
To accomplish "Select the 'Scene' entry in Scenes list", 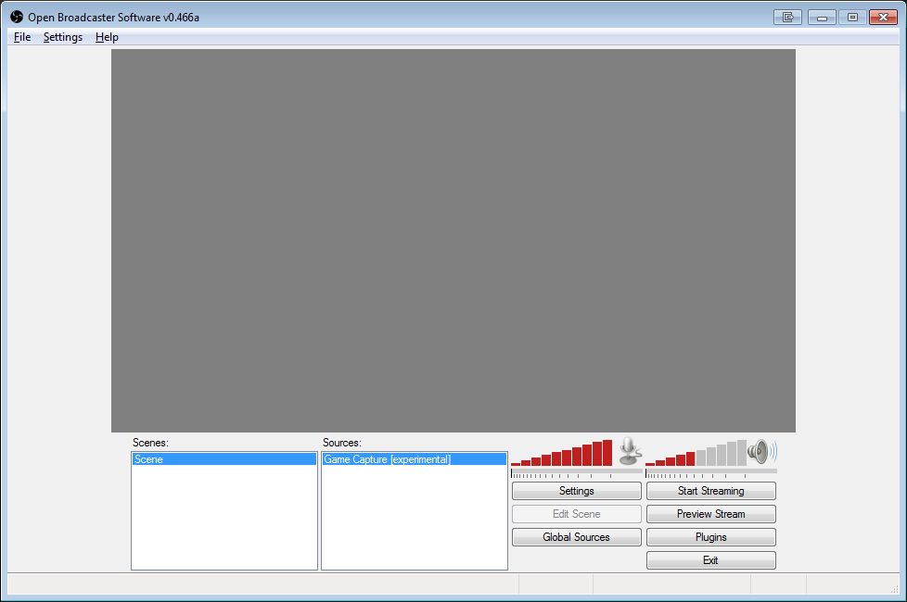I will [224, 459].
